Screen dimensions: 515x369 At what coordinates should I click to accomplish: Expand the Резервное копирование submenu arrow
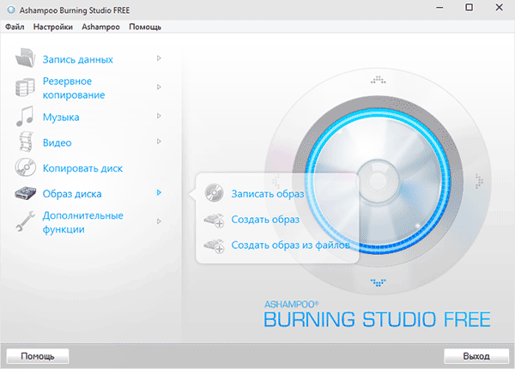point(159,87)
